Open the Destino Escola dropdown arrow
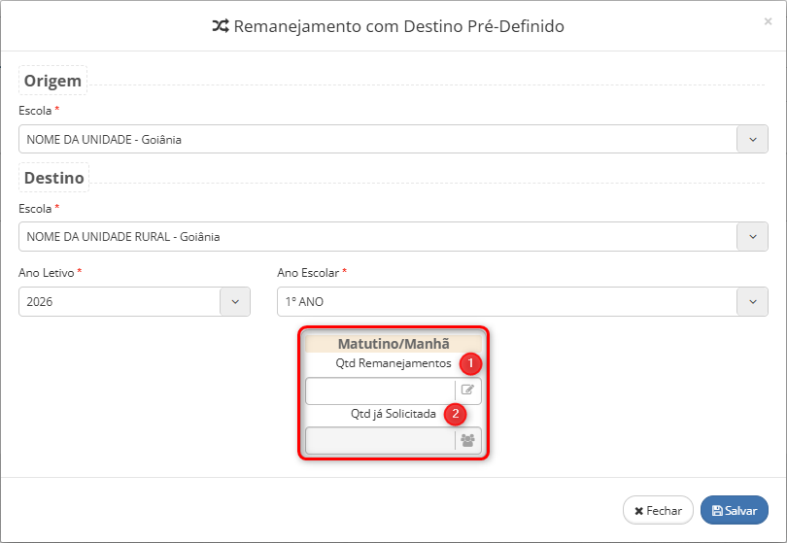Viewport: 787px width, 543px height. 752,236
